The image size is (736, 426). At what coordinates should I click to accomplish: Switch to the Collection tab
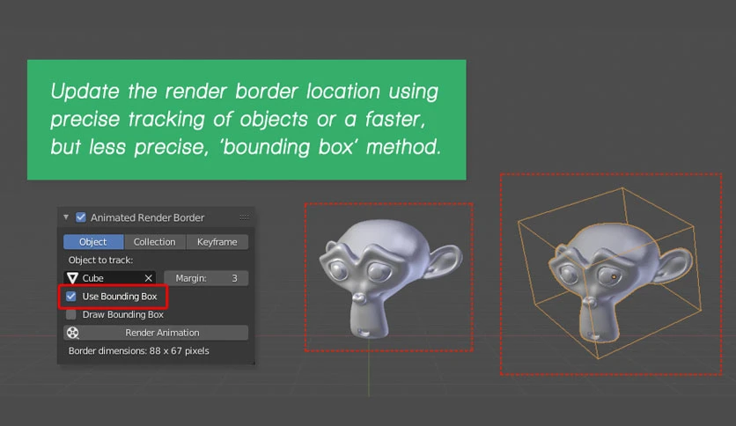pyautogui.click(x=154, y=242)
